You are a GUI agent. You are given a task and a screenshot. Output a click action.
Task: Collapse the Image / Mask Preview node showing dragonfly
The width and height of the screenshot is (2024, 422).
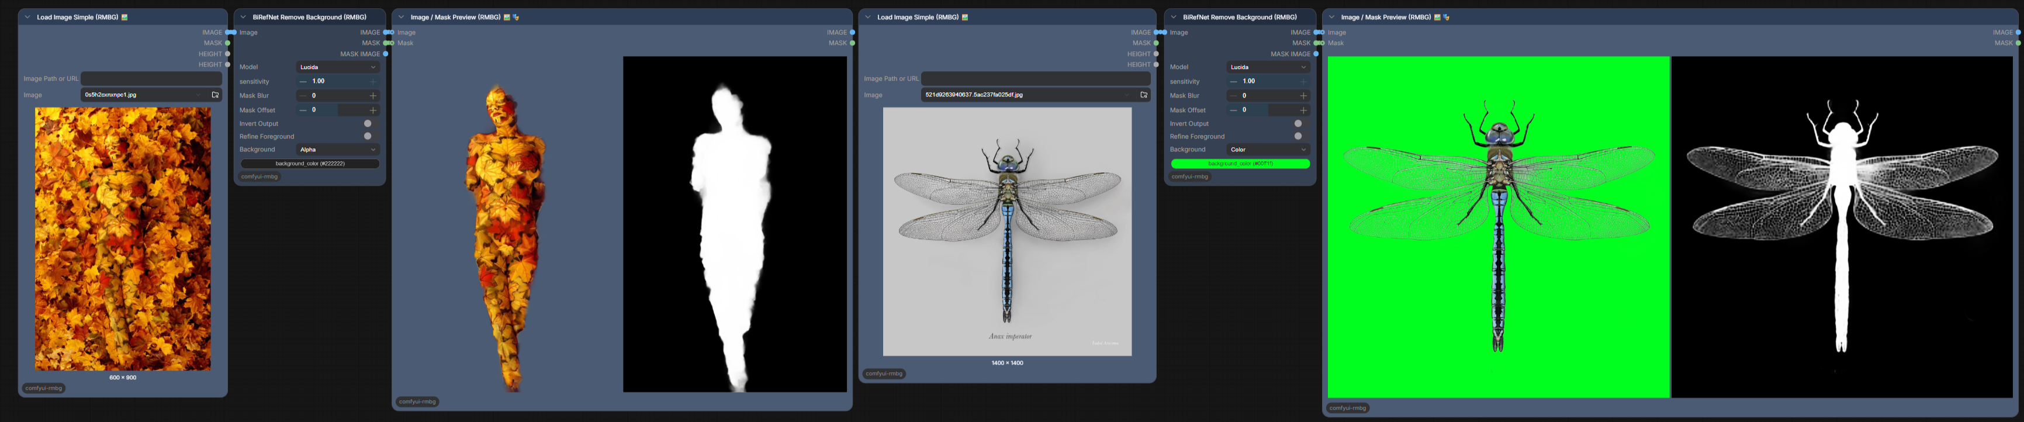pyautogui.click(x=1332, y=16)
